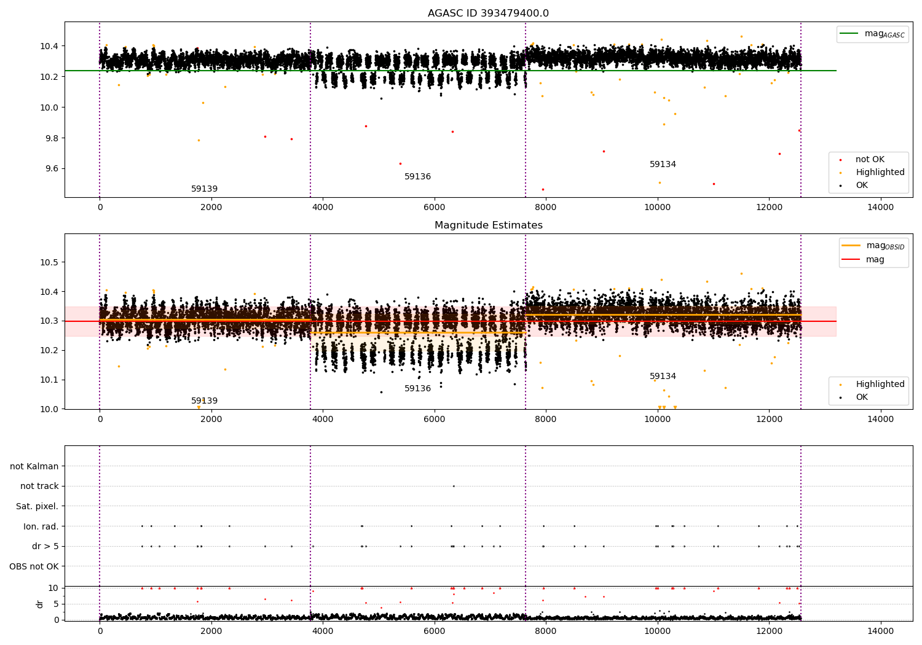Click the 59139 observation label in top plot
Image resolution: width=922 pixels, height=645 pixels.
(x=204, y=189)
